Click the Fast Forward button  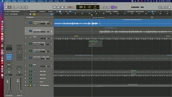58,7
